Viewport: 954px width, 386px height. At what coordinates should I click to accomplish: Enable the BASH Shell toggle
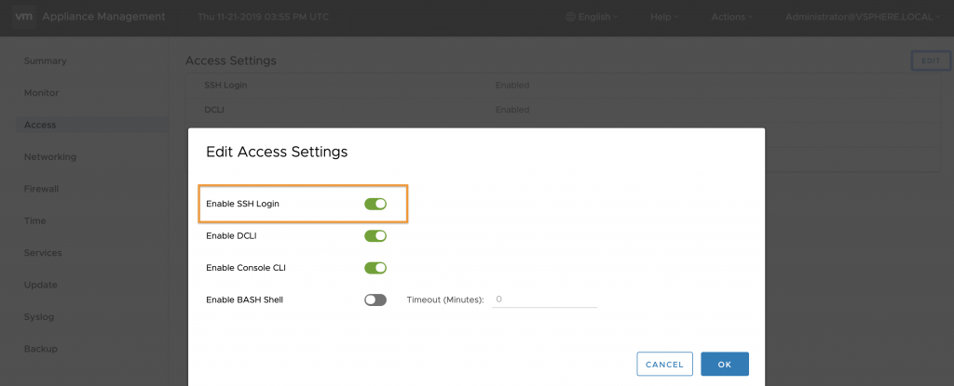click(375, 299)
